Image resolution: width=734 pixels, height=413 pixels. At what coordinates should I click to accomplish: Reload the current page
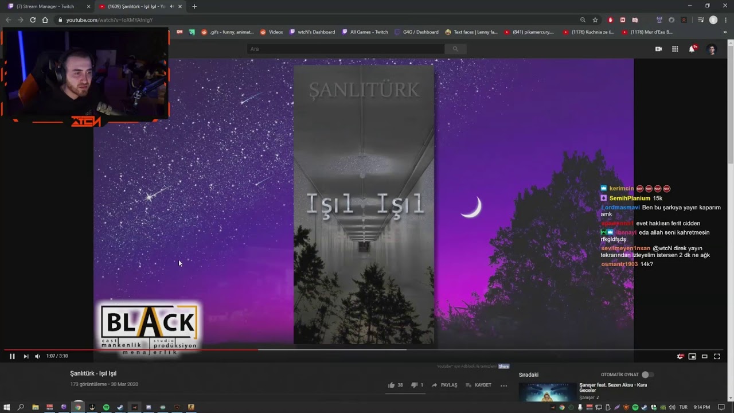point(33,20)
